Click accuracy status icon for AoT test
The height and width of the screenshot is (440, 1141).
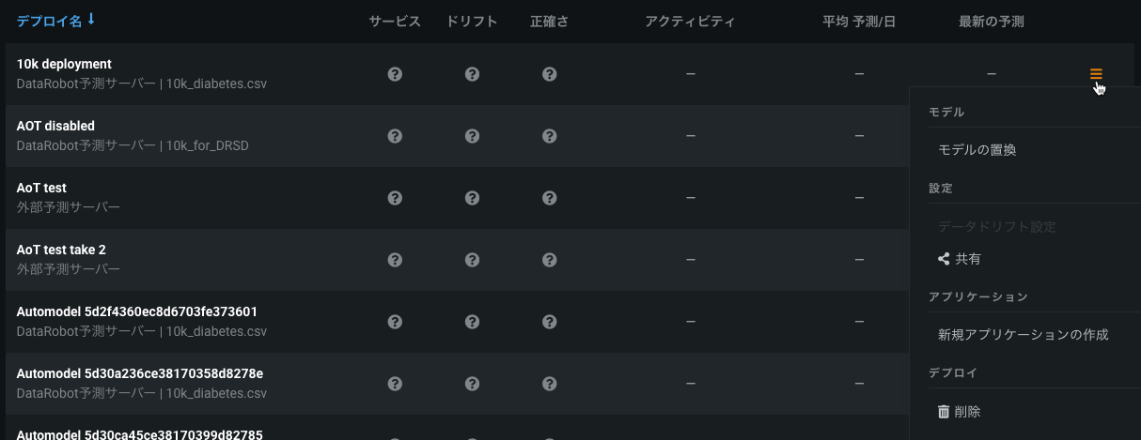tap(550, 198)
